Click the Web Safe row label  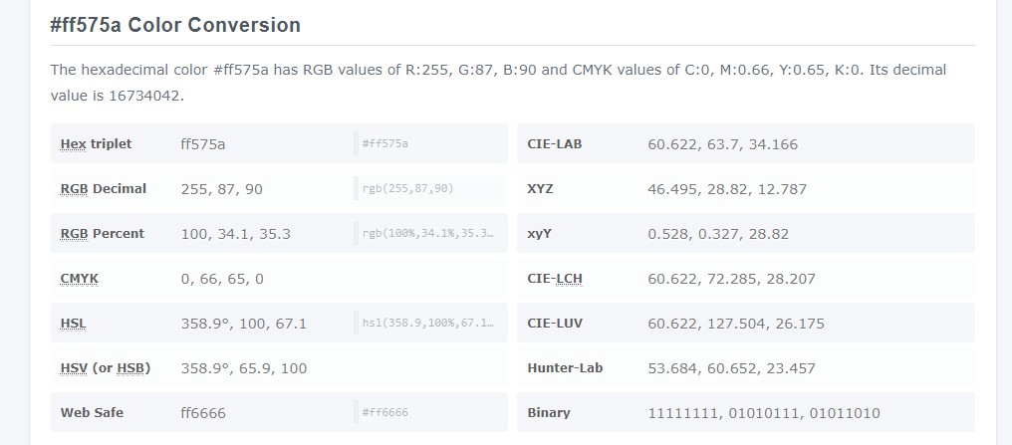coord(92,412)
